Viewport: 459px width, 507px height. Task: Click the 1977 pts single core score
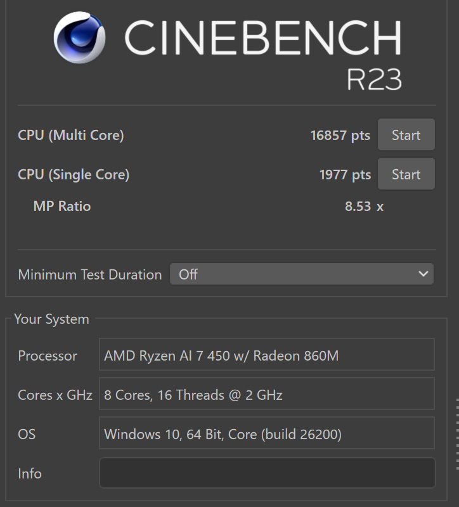(345, 175)
